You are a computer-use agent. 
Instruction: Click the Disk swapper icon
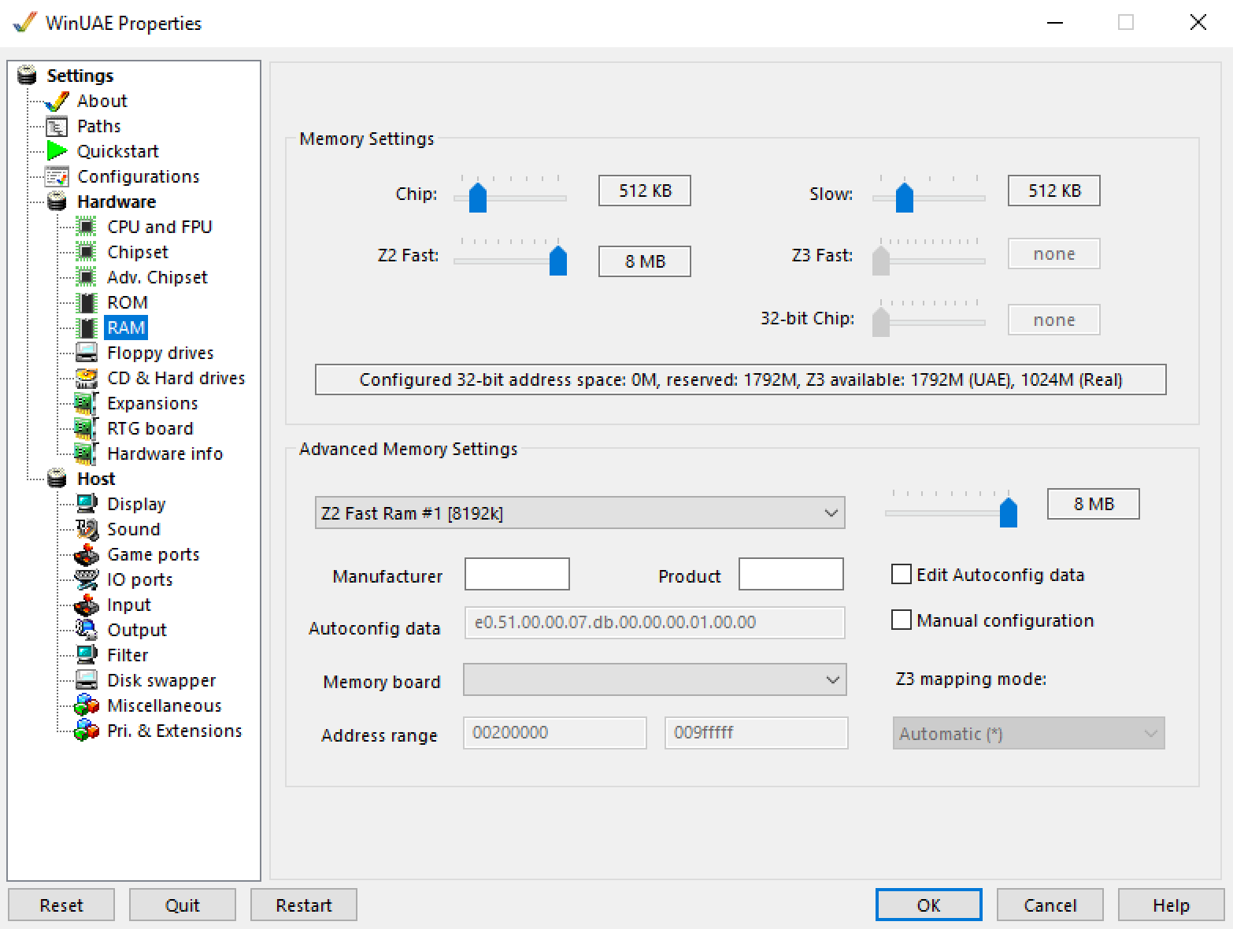coord(87,680)
